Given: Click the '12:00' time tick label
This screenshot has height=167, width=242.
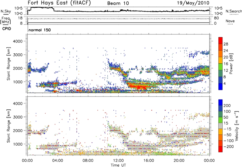Looking at the screenshot, I should (118, 161).
